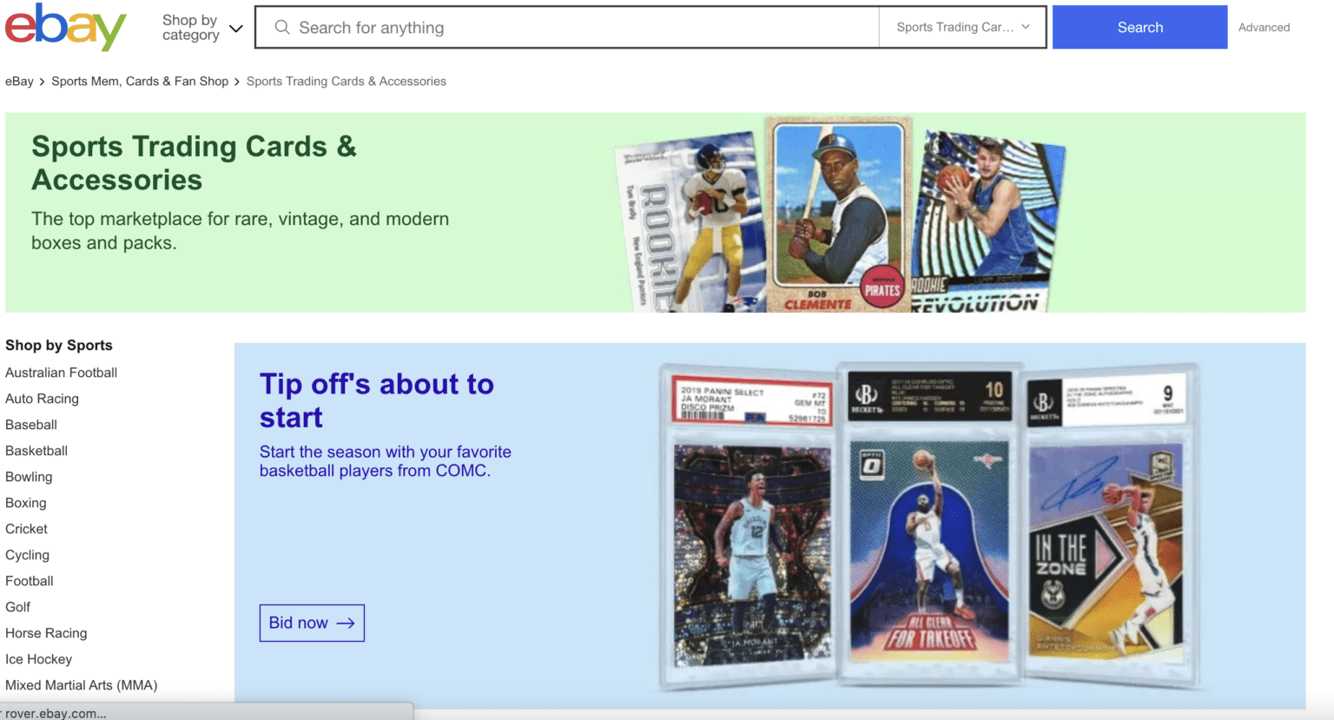Click the Ja Morant Panini Select graded card
The height and width of the screenshot is (720, 1334).
pos(749,526)
